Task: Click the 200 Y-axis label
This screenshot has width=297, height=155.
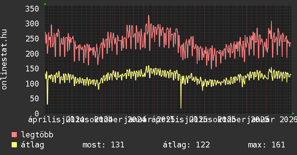Action: point(31,54)
